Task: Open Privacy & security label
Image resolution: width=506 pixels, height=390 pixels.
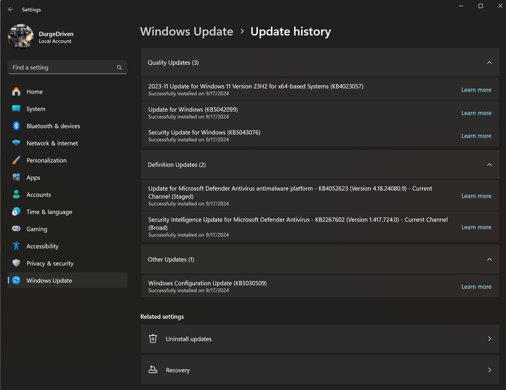Action: [x=50, y=264]
